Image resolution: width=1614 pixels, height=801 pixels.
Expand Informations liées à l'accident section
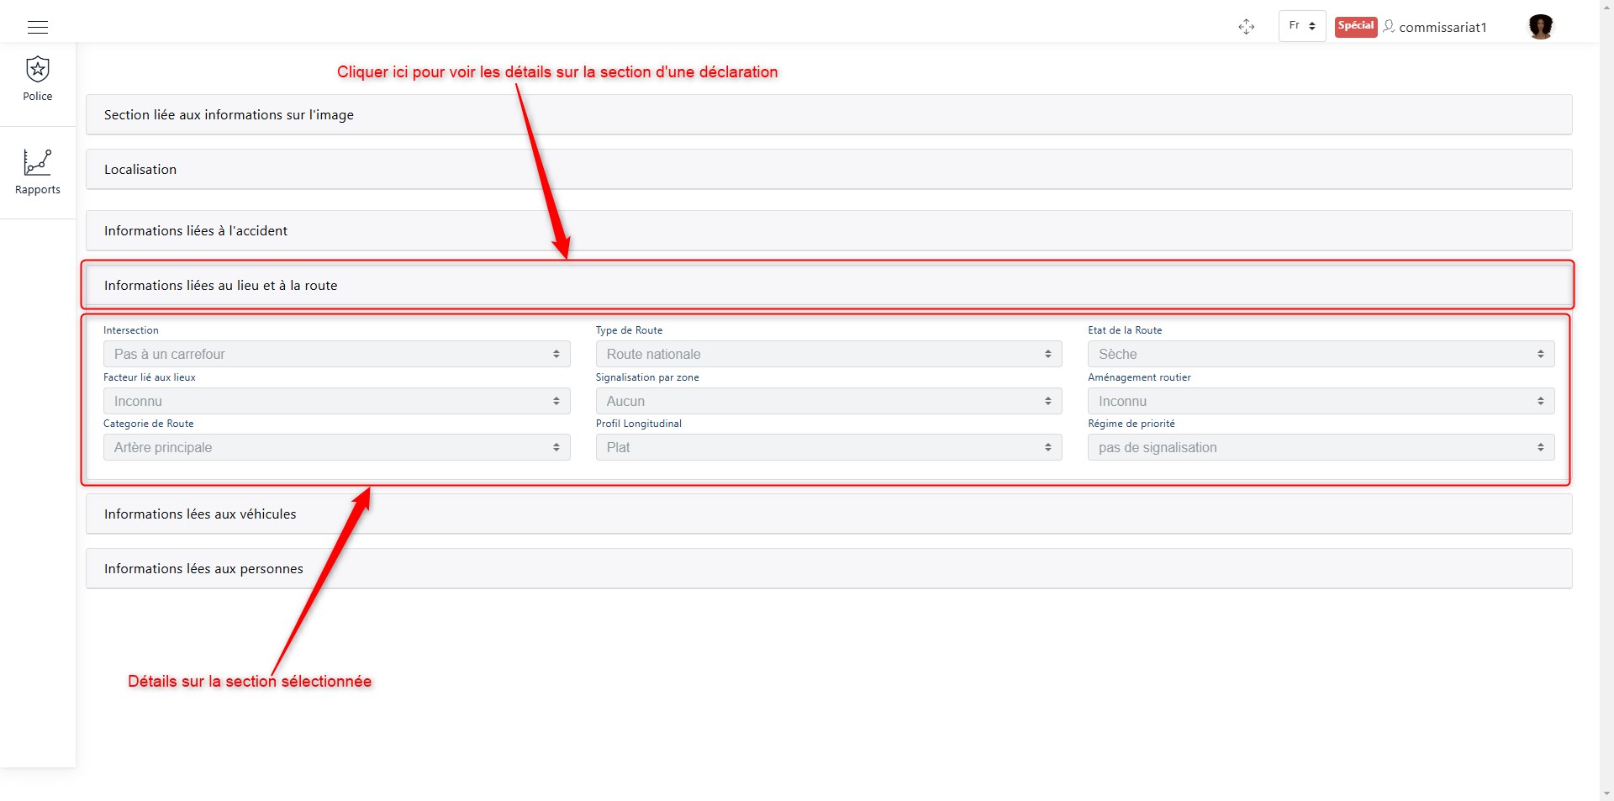click(829, 230)
